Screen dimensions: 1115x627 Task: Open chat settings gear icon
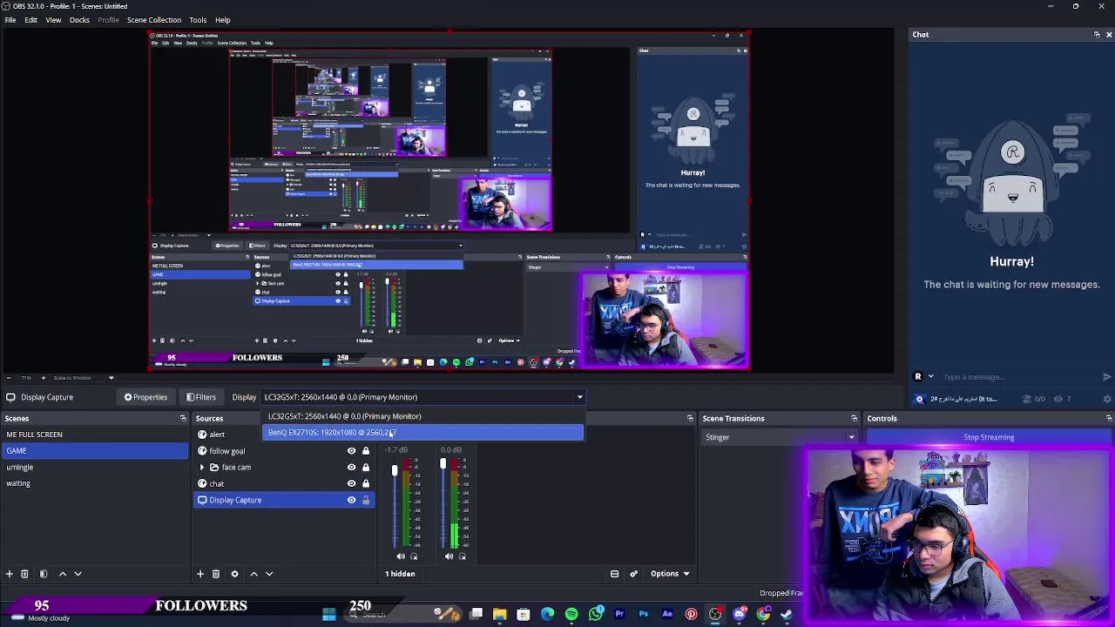point(1107,399)
